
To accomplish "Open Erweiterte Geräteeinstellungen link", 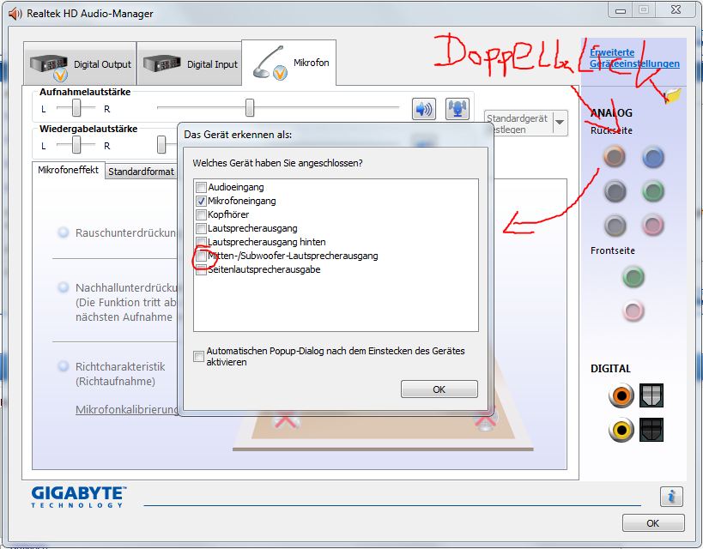I will (634, 57).
